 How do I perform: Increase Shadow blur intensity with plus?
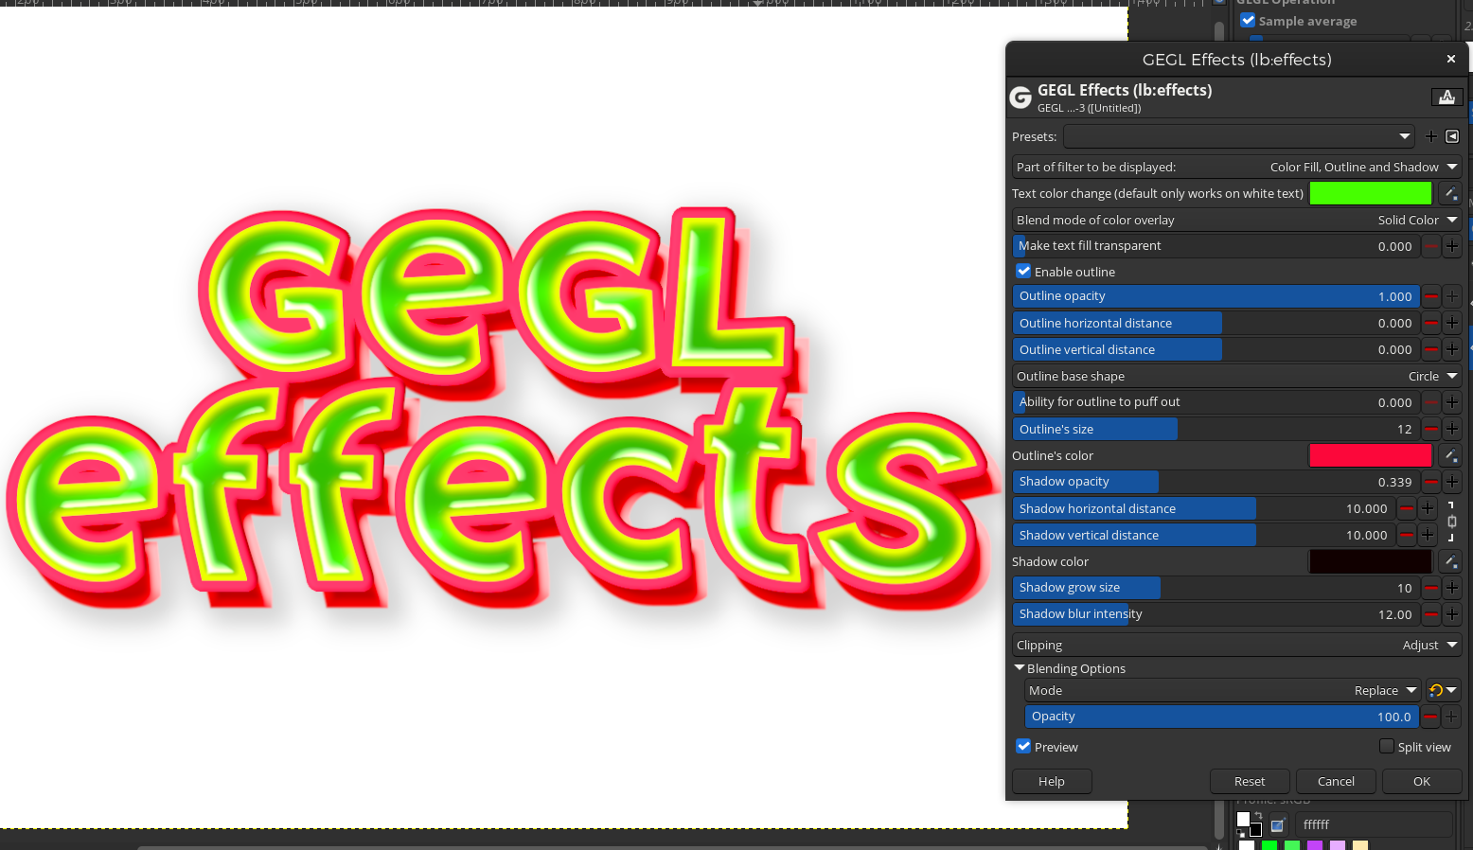tap(1452, 614)
